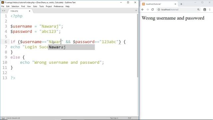Viewport: 213px width, 120px height.
Task: Close the localhost/tutorial/ browser tab
Action: pyautogui.click(x=175, y=4)
